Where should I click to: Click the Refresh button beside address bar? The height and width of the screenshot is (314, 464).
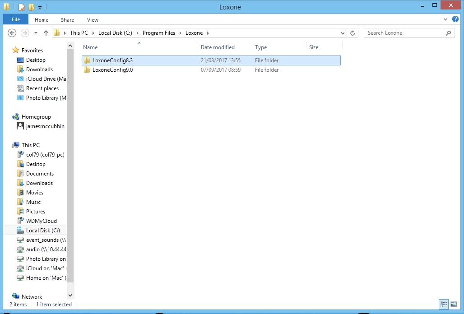pyautogui.click(x=353, y=33)
